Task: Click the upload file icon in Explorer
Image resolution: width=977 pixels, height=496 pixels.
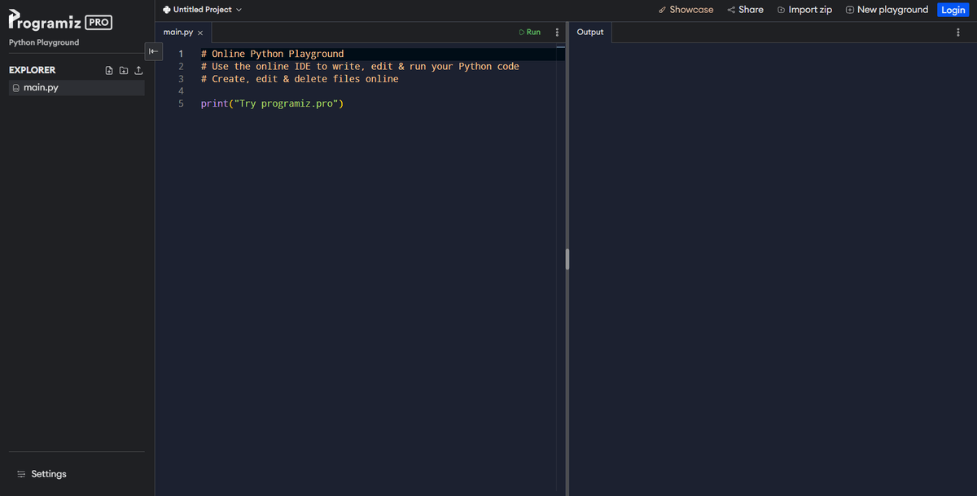Action: (138, 71)
